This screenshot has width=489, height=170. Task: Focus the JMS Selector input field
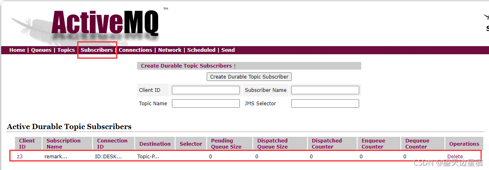tap(325, 104)
